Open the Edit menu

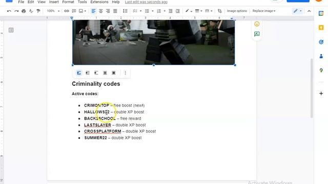pos(31,2)
